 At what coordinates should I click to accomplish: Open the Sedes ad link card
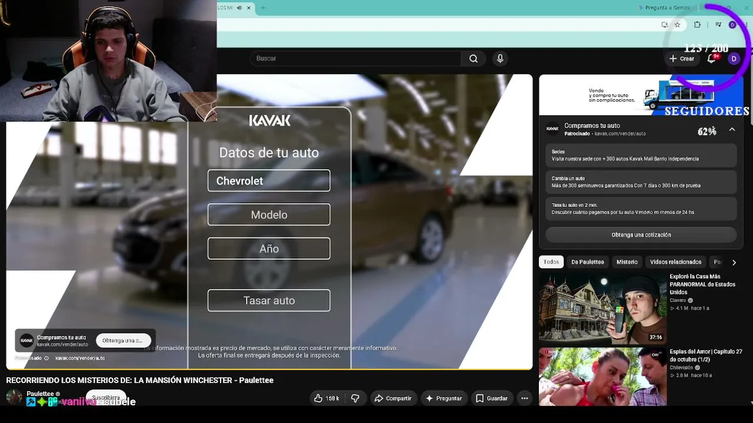[641, 155]
